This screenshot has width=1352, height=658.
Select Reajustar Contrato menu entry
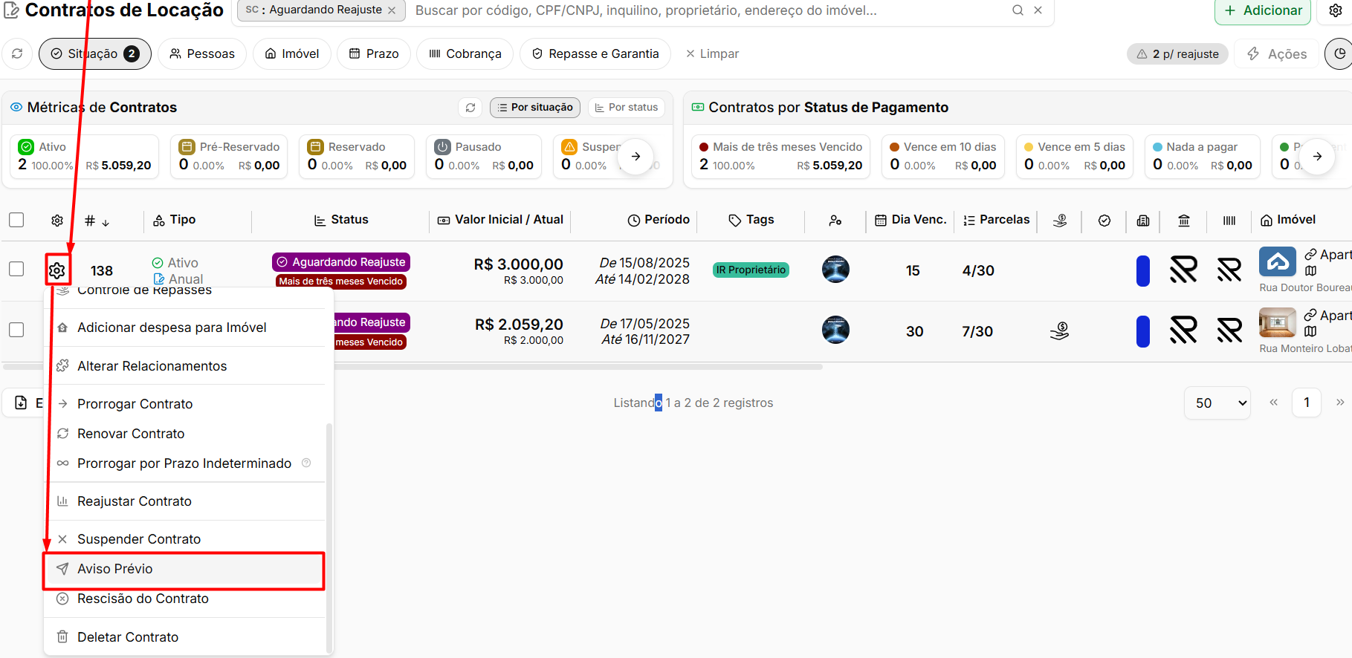[x=135, y=501]
